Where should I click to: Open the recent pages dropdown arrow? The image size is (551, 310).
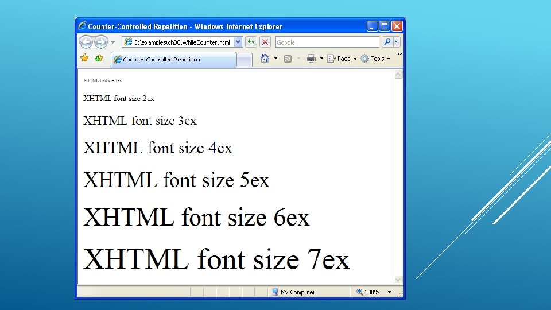pyautogui.click(x=112, y=42)
